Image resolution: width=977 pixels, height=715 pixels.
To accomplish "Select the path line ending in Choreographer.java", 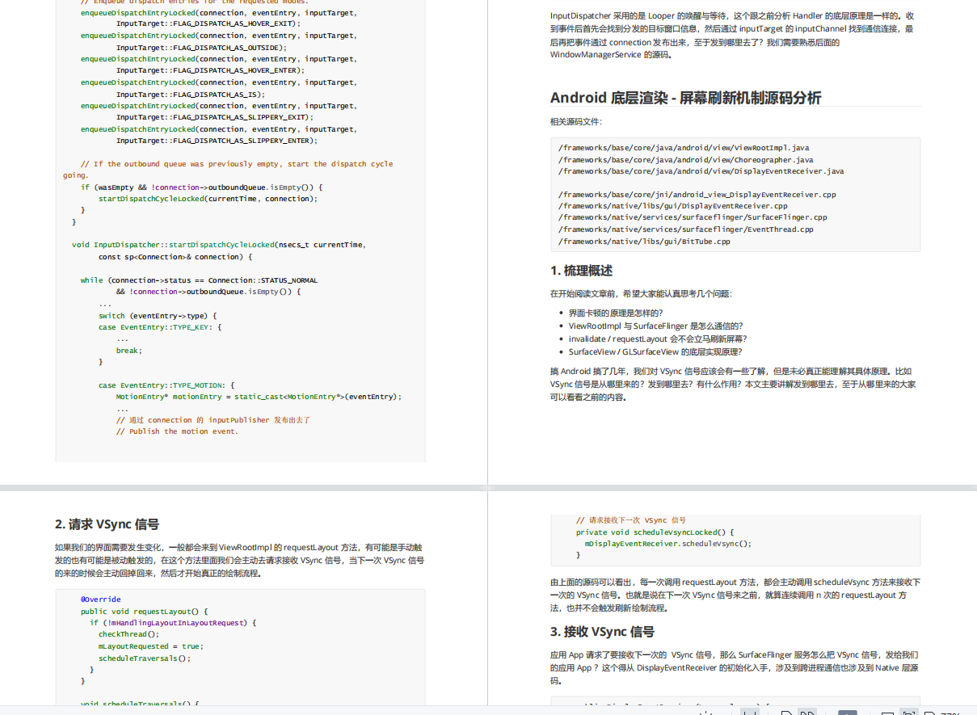I will 685,160.
